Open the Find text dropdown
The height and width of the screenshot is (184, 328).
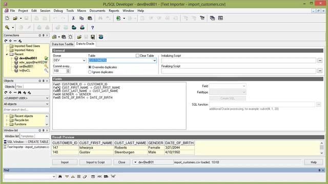pyautogui.click(x=54, y=176)
